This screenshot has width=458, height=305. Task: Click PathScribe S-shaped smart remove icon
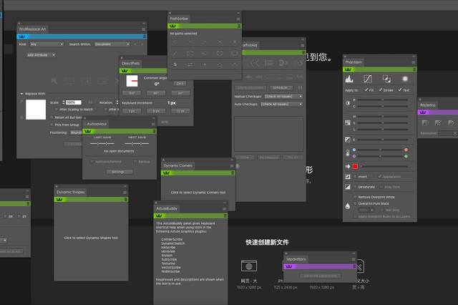(175, 64)
